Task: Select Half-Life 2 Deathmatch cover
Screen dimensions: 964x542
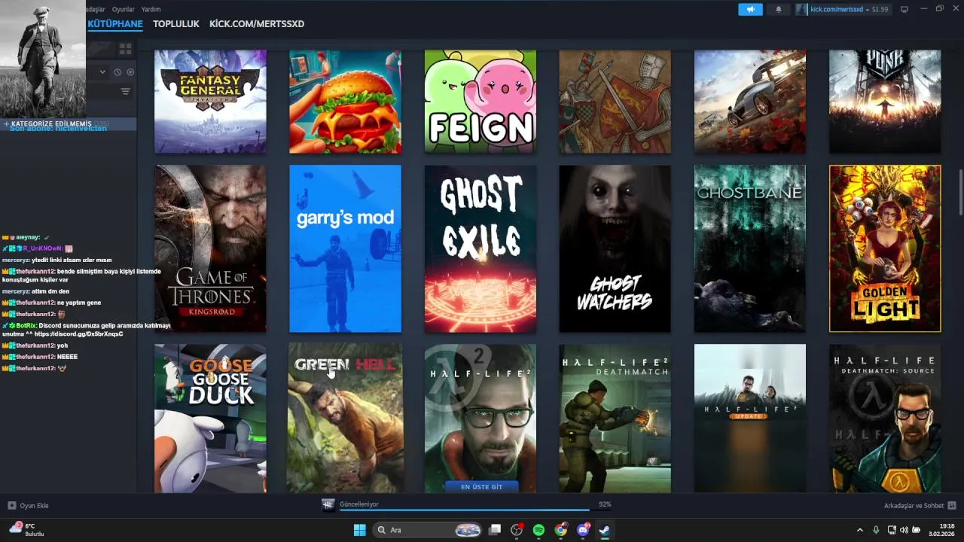Action: coord(615,419)
